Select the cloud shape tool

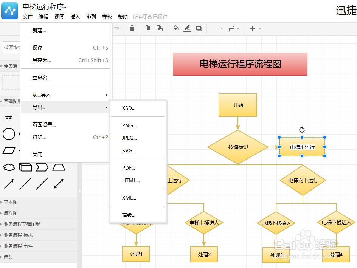click(x=9, y=167)
